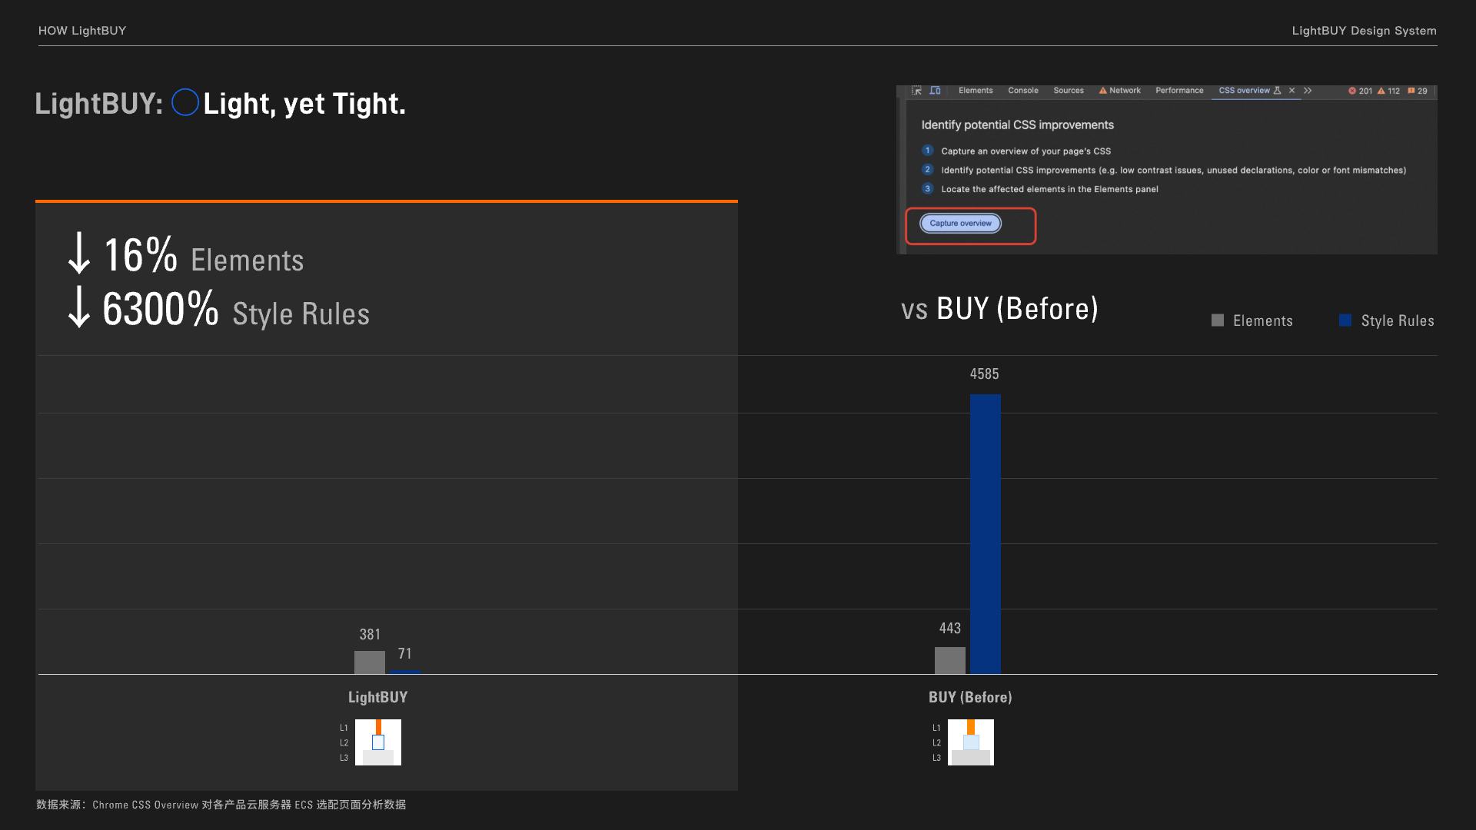Switch to the Network tab

[1120, 91]
